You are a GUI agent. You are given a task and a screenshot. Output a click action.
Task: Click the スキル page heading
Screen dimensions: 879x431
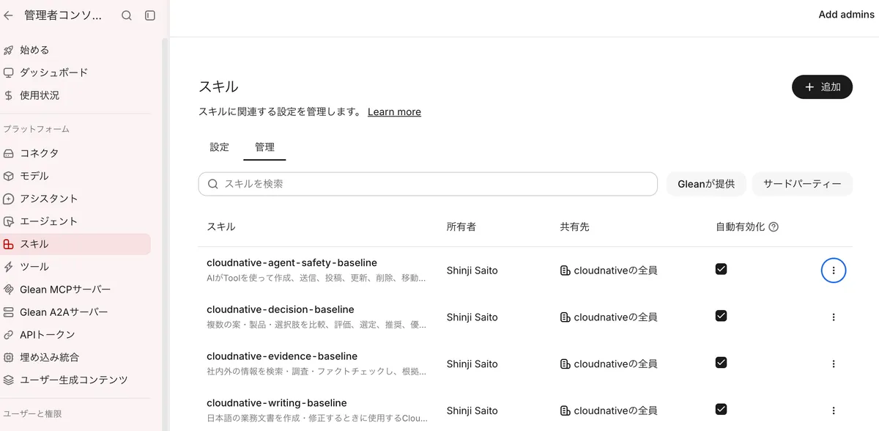click(218, 86)
